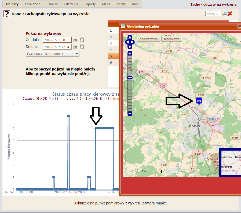This screenshot has width=241, height=213.
Task: Click the map zoom level bar
Action: coord(130,84)
